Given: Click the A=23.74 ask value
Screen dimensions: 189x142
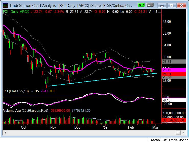Looking at the screenshot, I should [86, 12].
